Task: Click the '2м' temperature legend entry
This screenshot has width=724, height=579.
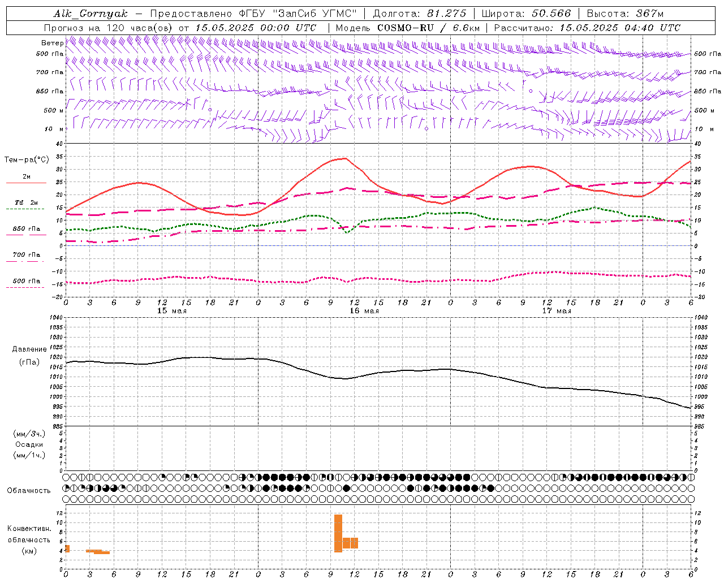Action: 26,176
